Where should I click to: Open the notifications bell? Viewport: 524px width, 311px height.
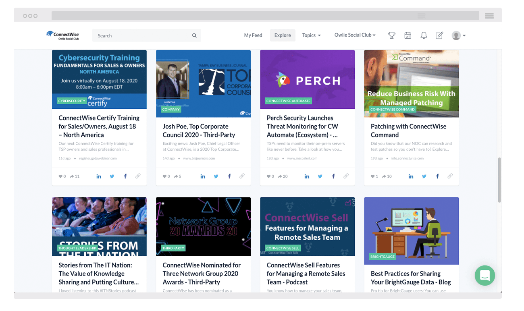tap(424, 35)
